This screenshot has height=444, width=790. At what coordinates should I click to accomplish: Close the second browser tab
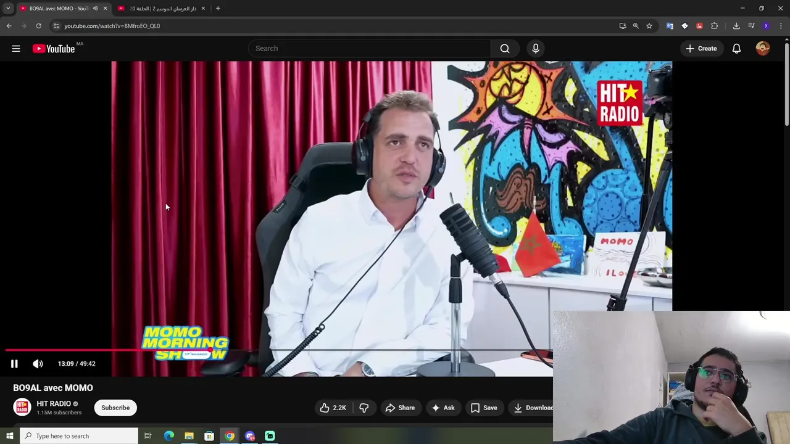[x=203, y=9]
